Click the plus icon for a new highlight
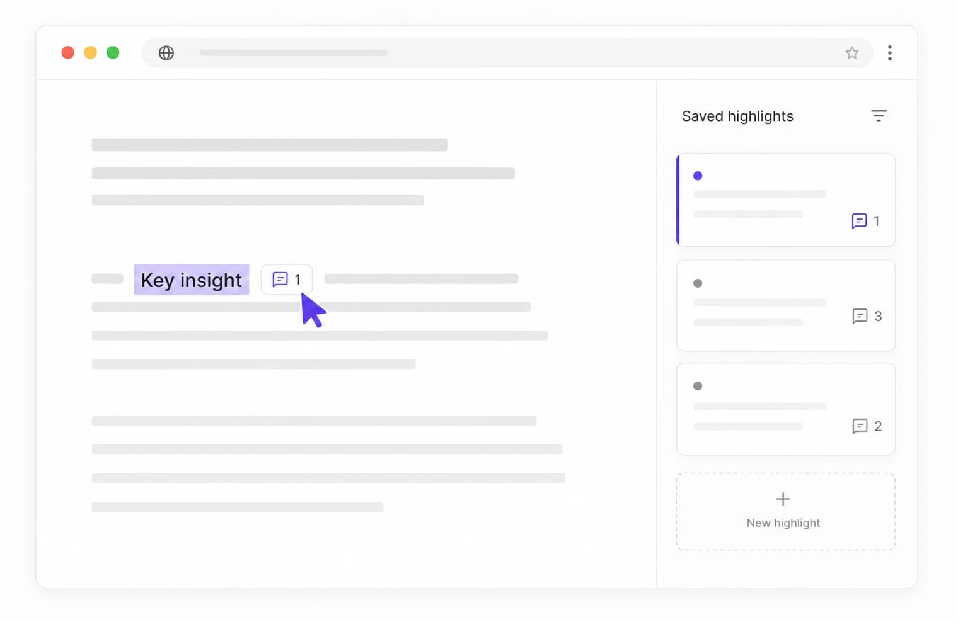The image size is (958, 622). (x=783, y=499)
